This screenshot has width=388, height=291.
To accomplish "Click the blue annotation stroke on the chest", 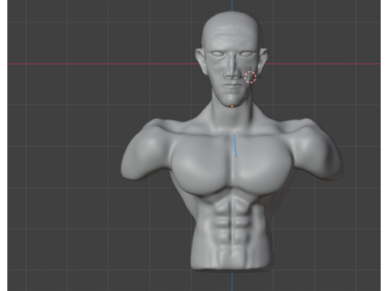I will click(235, 145).
